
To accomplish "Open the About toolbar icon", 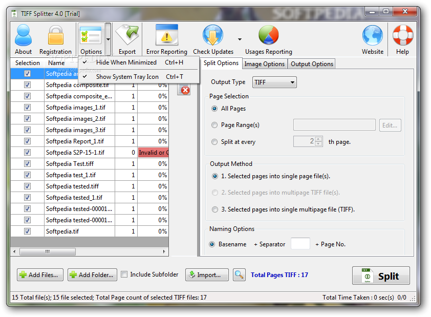I will [x=23, y=35].
